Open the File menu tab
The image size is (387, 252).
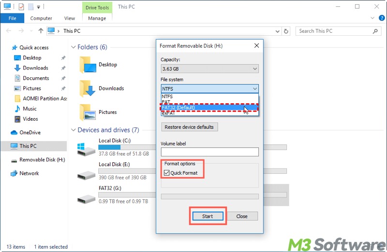(x=12, y=18)
